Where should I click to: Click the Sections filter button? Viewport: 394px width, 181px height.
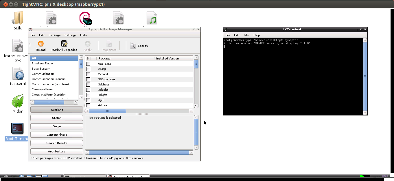click(x=57, y=110)
